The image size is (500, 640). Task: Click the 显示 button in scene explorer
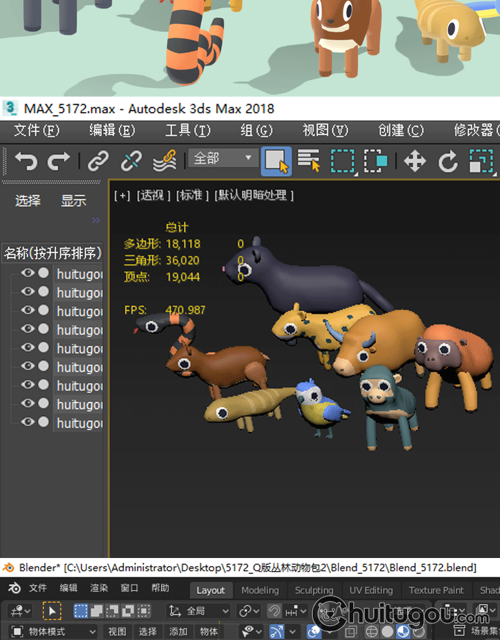73,201
